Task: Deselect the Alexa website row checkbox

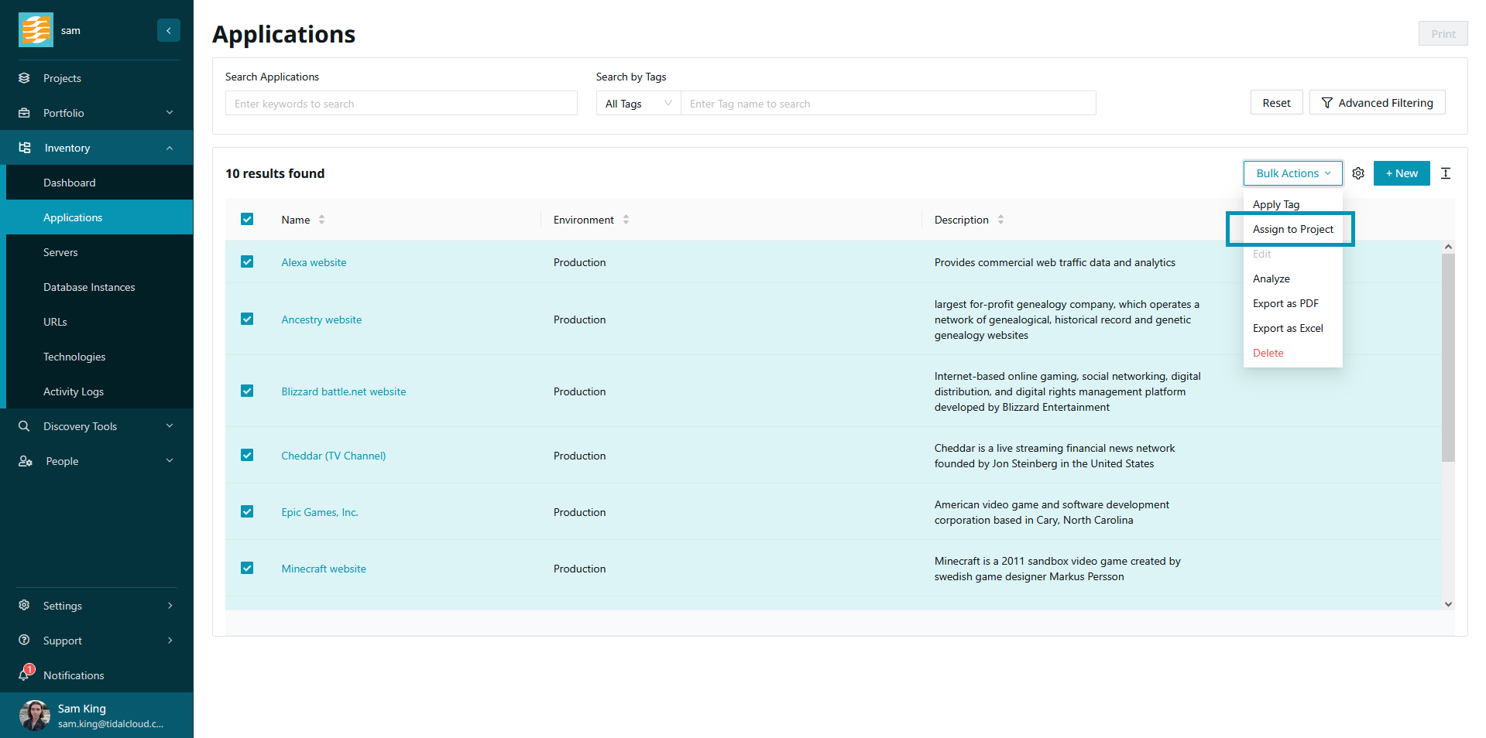Action: [x=247, y=262]
